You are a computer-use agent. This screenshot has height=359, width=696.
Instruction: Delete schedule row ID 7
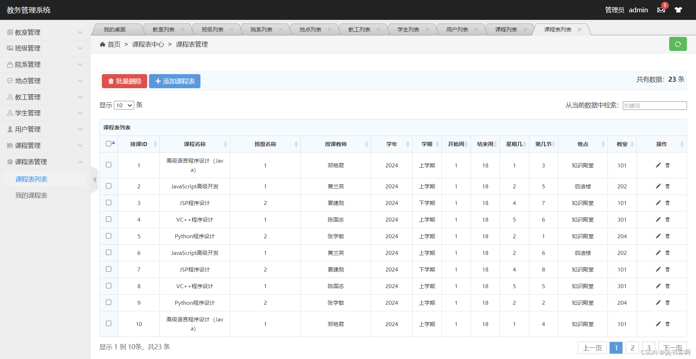click(x=667, y=269)
